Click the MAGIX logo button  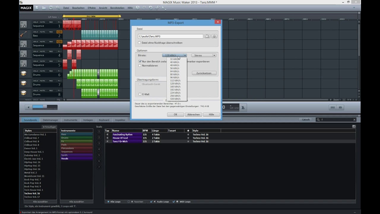(x=26, y=8)
